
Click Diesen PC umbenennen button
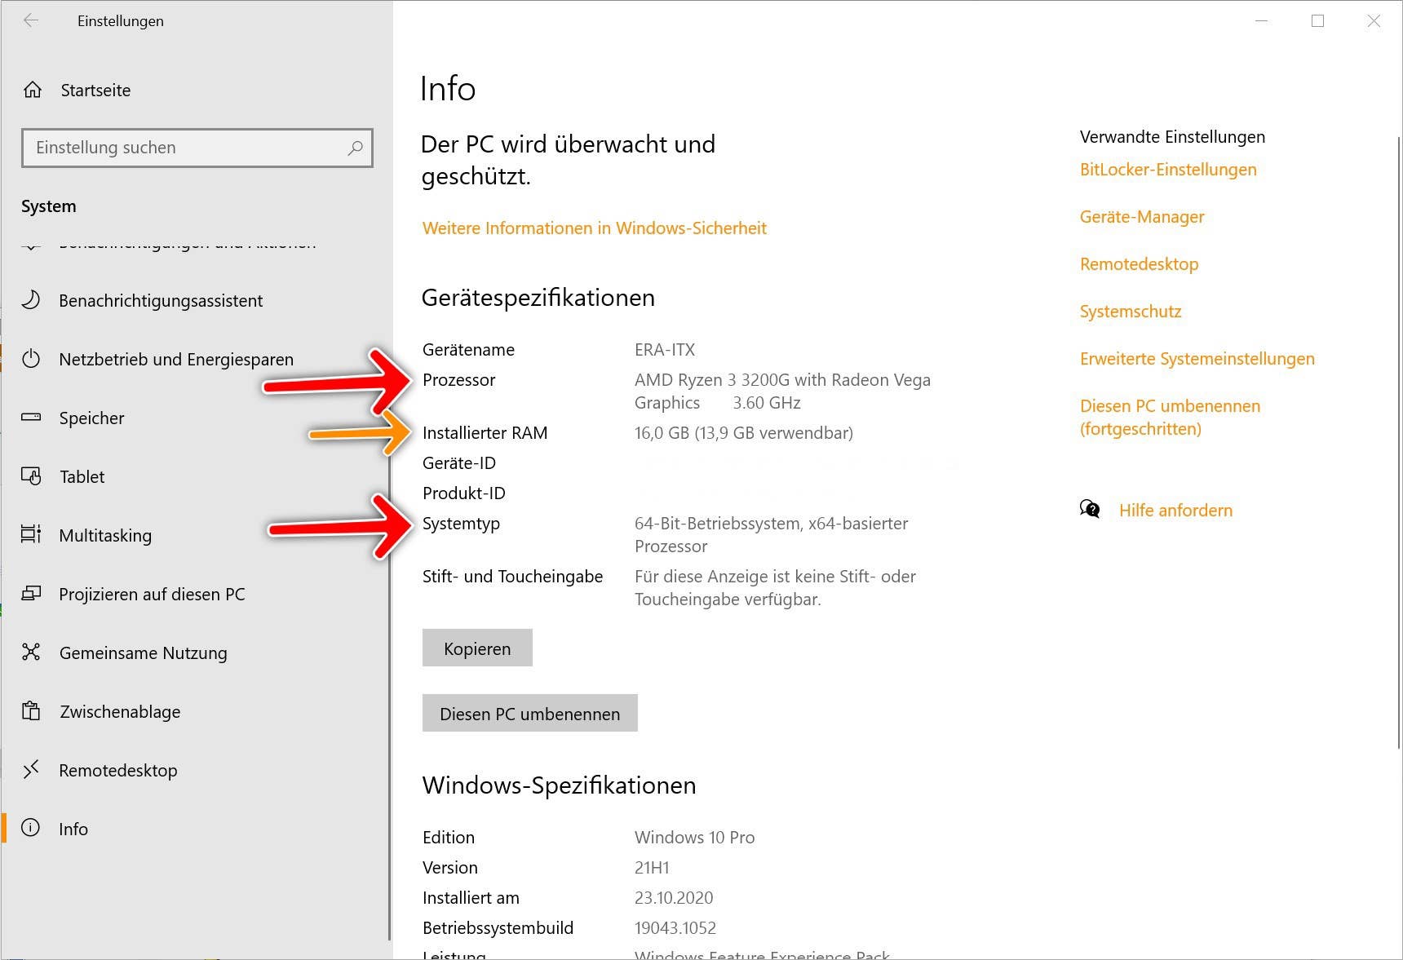point(529,713)
